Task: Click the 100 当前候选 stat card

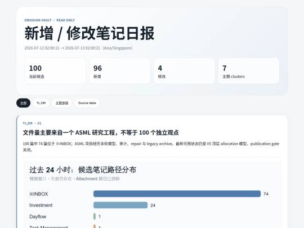Action: pyautogui.click(x=55, y=71)
